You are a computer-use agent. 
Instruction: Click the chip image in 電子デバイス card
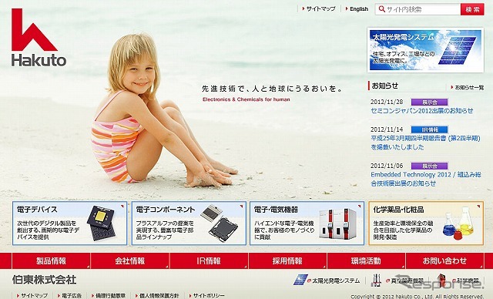102,223
